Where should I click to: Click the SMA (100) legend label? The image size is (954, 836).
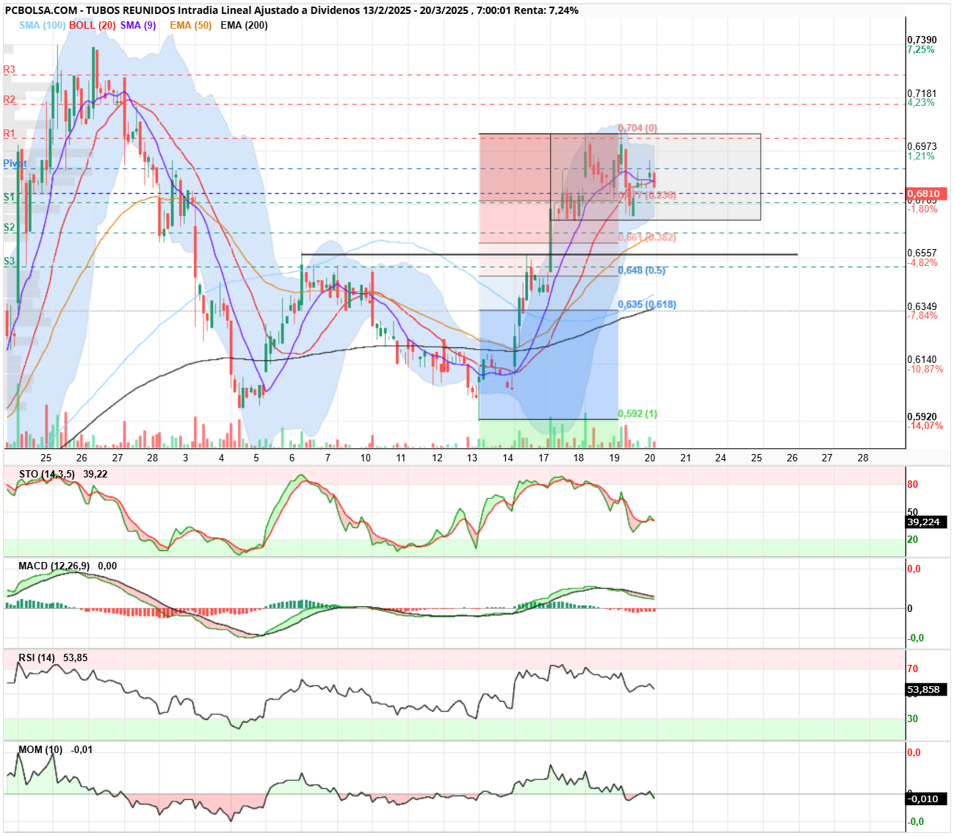coord(43,25)
